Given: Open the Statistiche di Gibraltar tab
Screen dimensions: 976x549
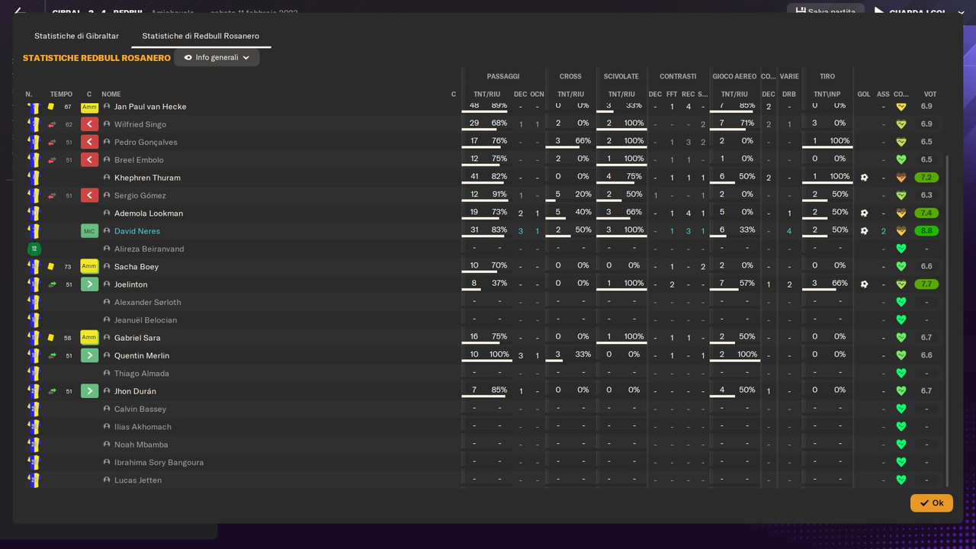Looking at the screenshot, I should tap(76, 36).
